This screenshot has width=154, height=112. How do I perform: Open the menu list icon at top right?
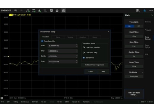pos(138,11)
